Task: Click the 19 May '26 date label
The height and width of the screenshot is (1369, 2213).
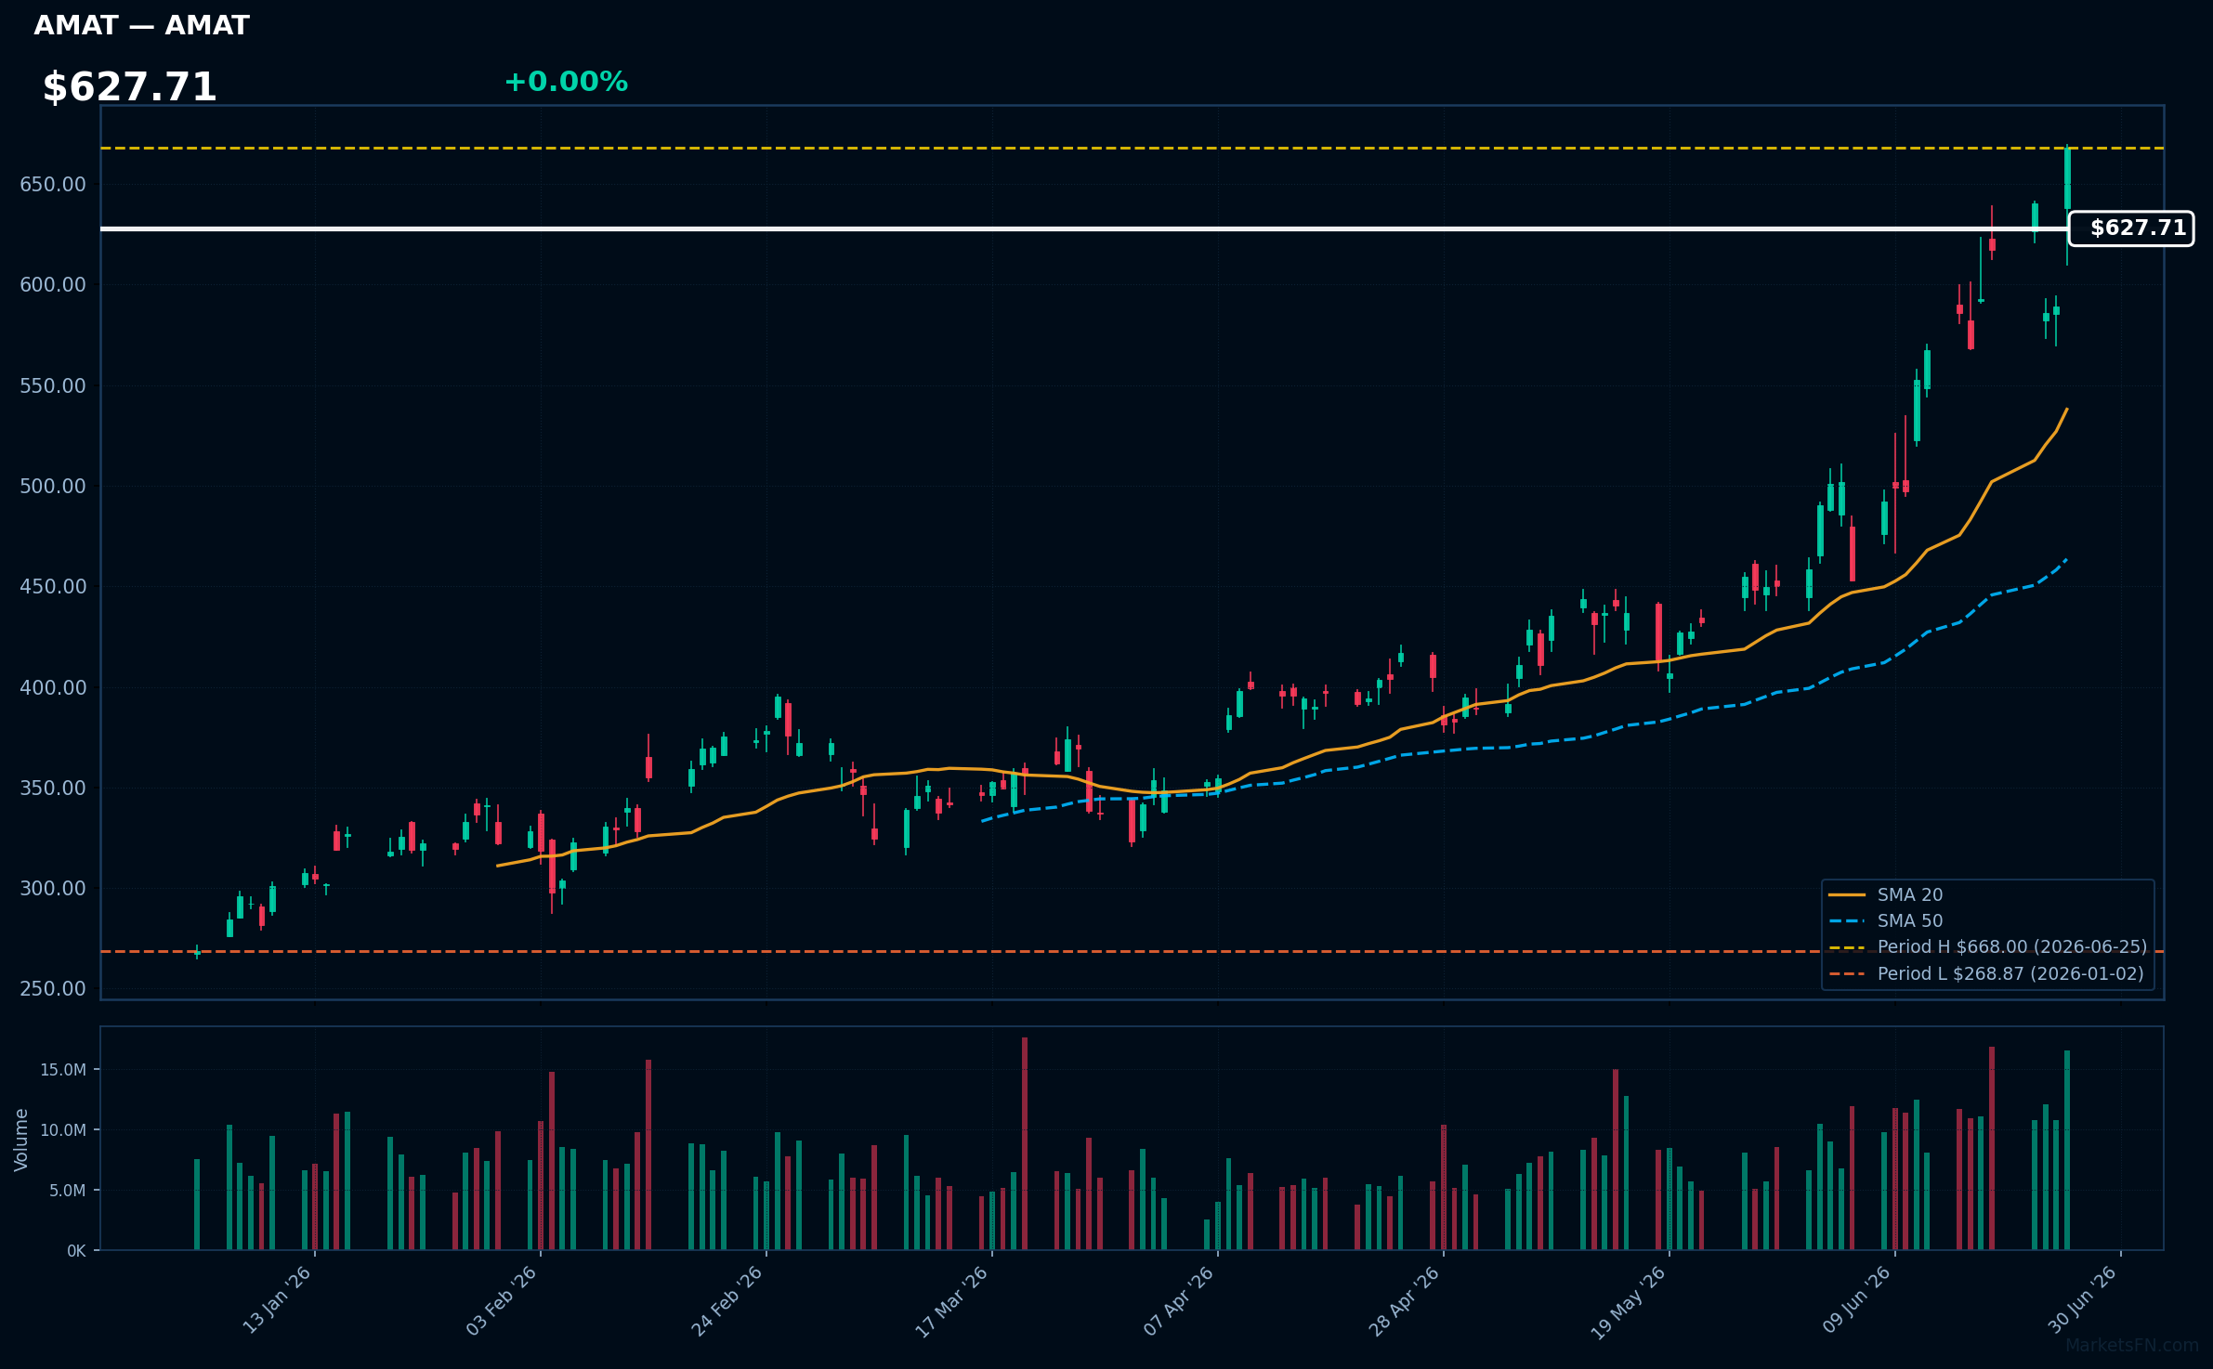Action: point(1630,1302)
